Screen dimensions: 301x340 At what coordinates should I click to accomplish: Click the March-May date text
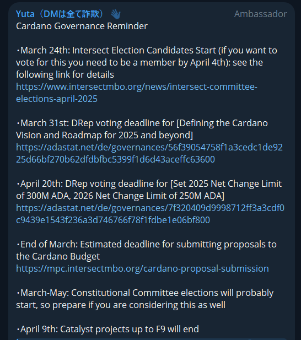point(45,293)
